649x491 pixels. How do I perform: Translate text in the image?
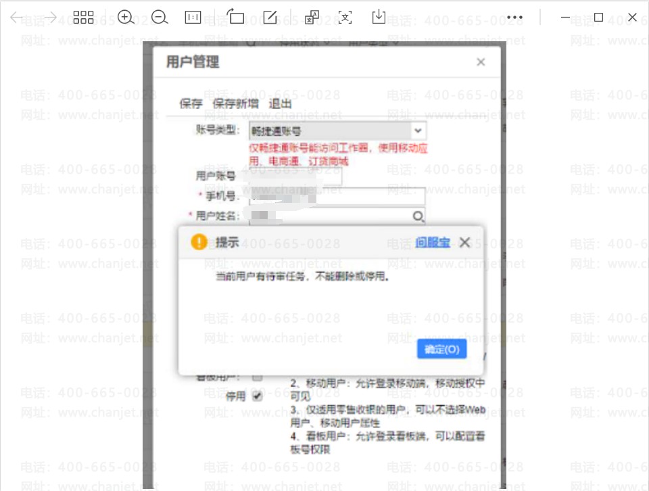(x=312, y=18)
